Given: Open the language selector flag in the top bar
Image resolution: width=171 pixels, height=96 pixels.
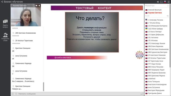Looking at the screenshot, I should pyautogui.click(x=165, y=2).
